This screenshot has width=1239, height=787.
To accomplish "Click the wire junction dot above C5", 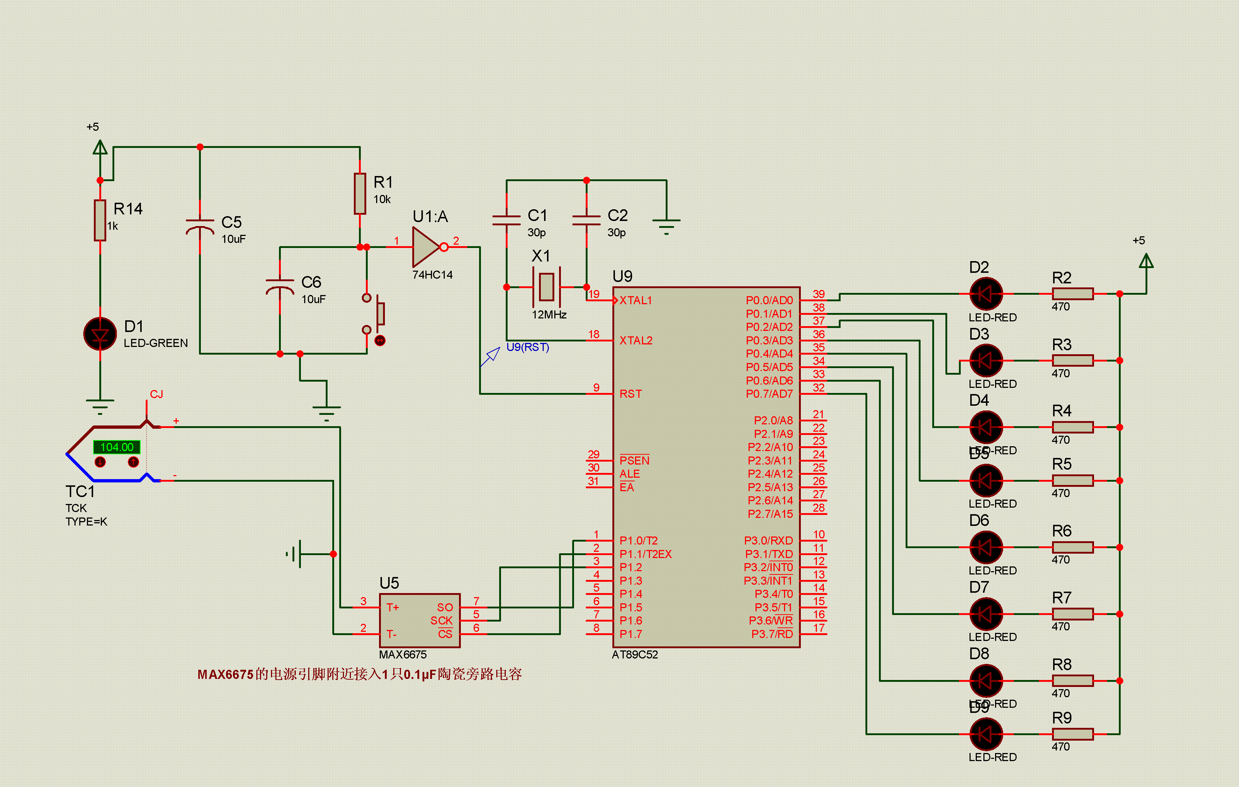I will tap(200, 147).
